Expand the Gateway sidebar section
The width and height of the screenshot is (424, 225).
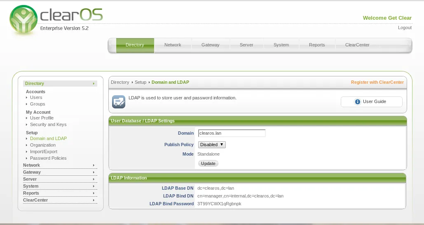[60, 172]
